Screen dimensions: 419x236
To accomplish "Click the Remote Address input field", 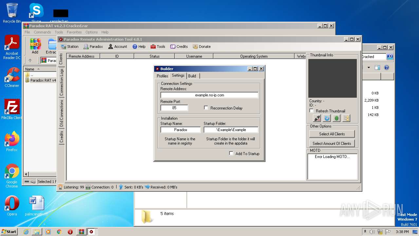I will click(209, 95).
